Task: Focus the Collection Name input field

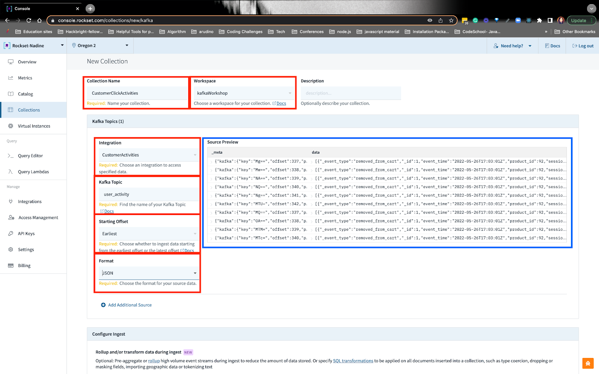Action: [x=137, y=93]
